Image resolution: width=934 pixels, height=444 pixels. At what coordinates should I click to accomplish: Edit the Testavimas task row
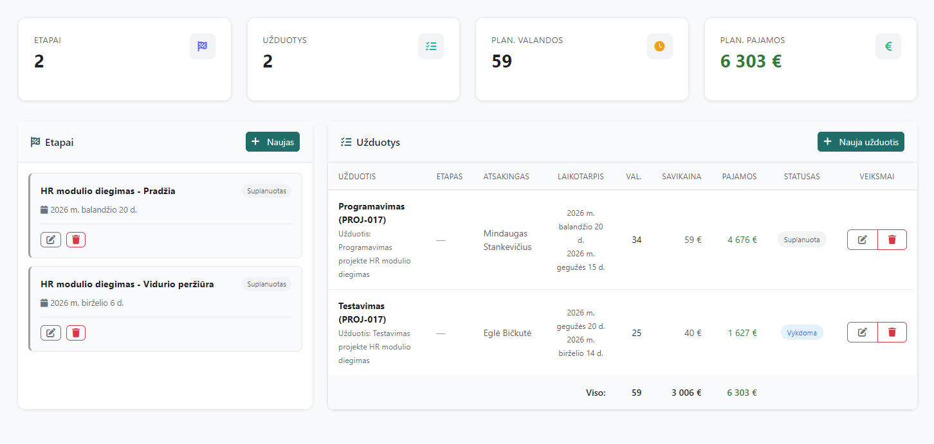(x=863, y=332)
